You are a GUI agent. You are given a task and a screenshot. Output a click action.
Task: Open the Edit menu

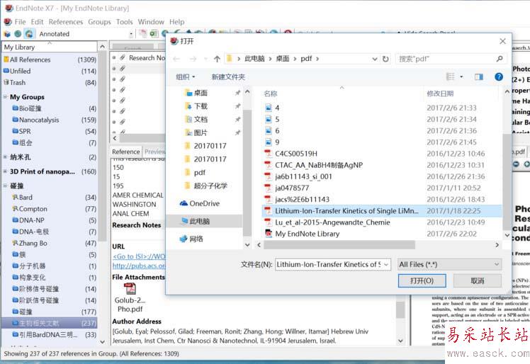(x=37, y=22)
